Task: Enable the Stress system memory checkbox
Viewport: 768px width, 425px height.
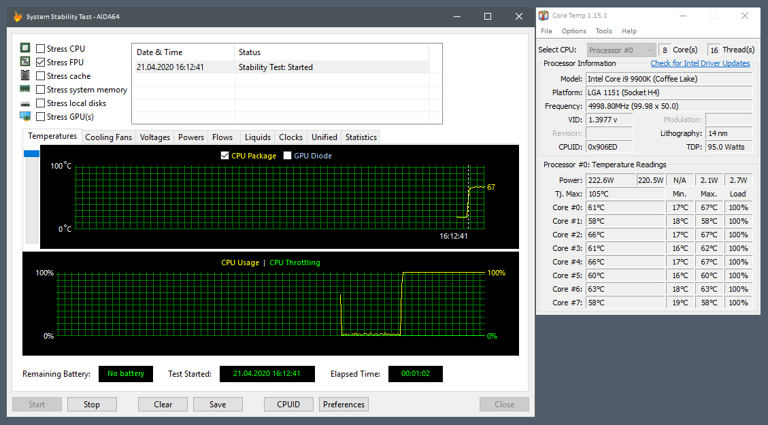Action: pyautogui.click(x=41, y=90)
